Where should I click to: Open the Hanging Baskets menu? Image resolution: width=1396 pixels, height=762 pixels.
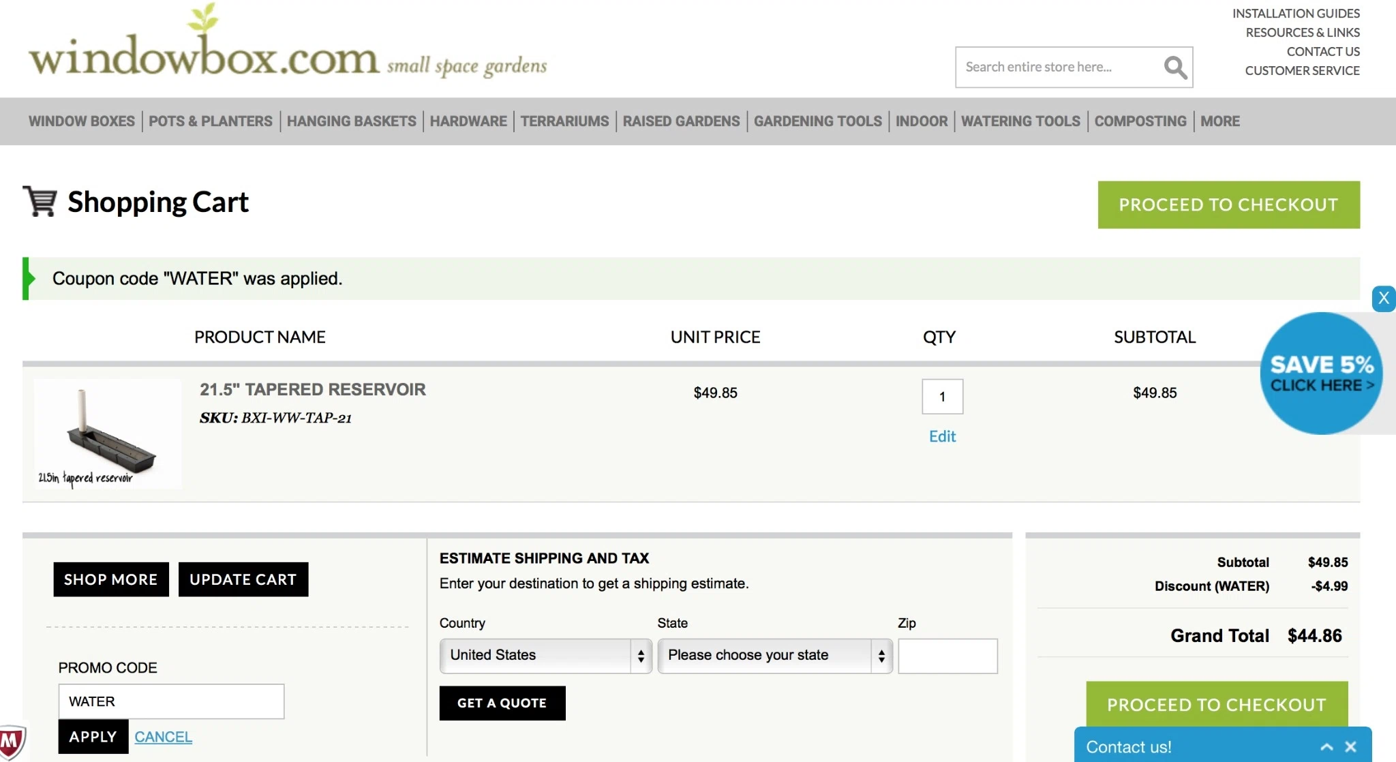tap(351, 121)
